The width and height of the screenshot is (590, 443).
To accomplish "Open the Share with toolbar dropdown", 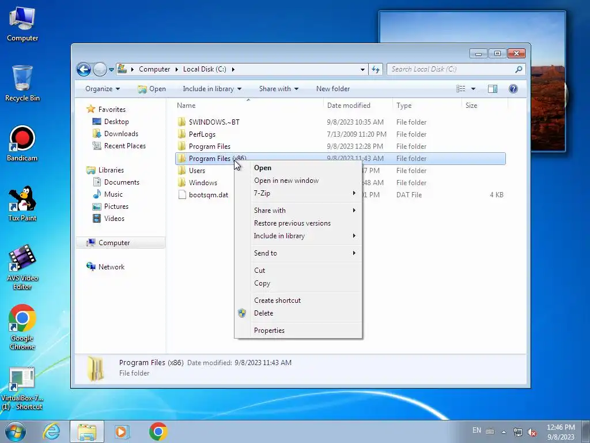I will point(279,89).
